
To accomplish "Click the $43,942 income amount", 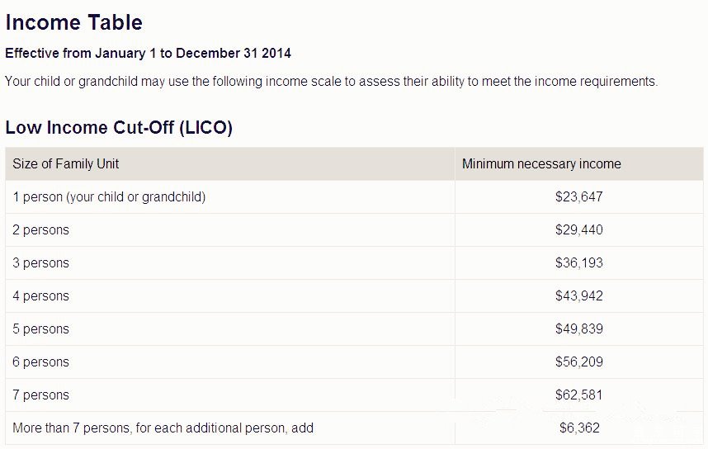I will click(579, 296).
